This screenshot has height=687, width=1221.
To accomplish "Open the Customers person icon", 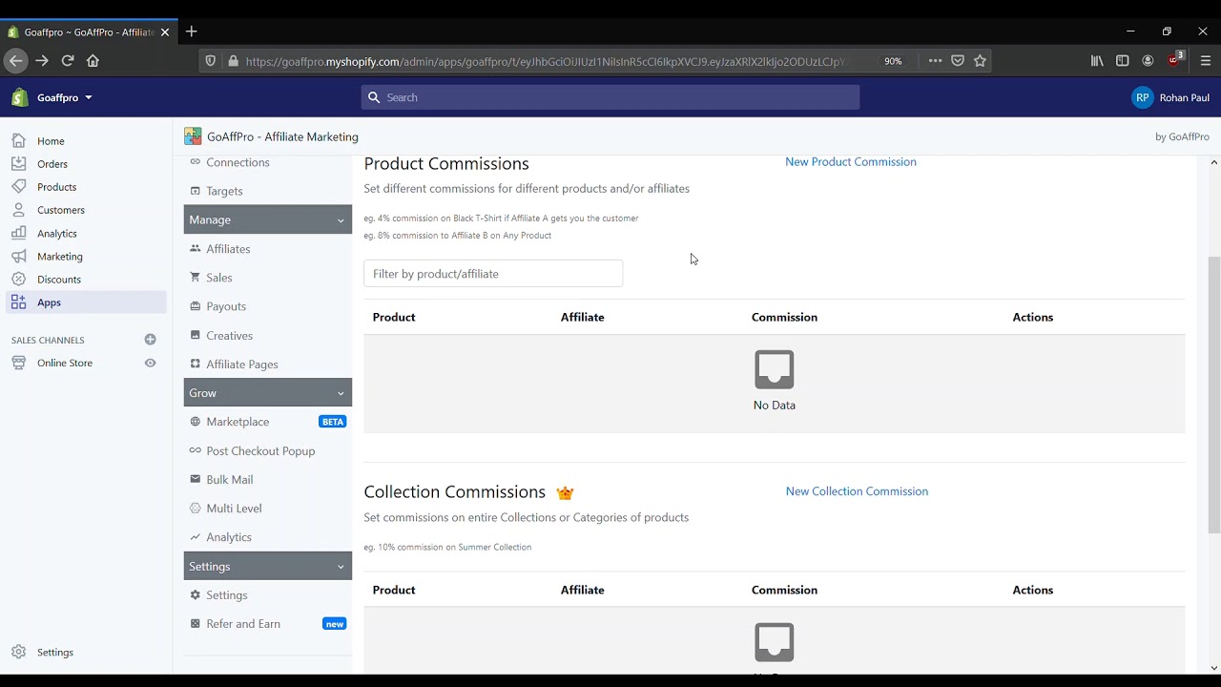I will [18, 210].
